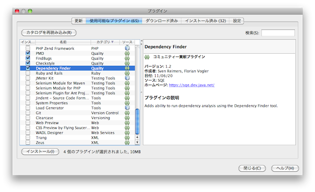Click the community icon in the Zeus row
This screenshot has height=192, width=315.
pos(127,142)
